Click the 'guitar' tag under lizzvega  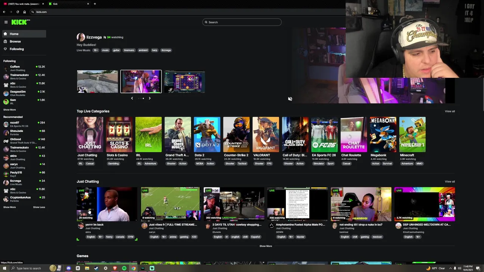[x=116, y=50]
